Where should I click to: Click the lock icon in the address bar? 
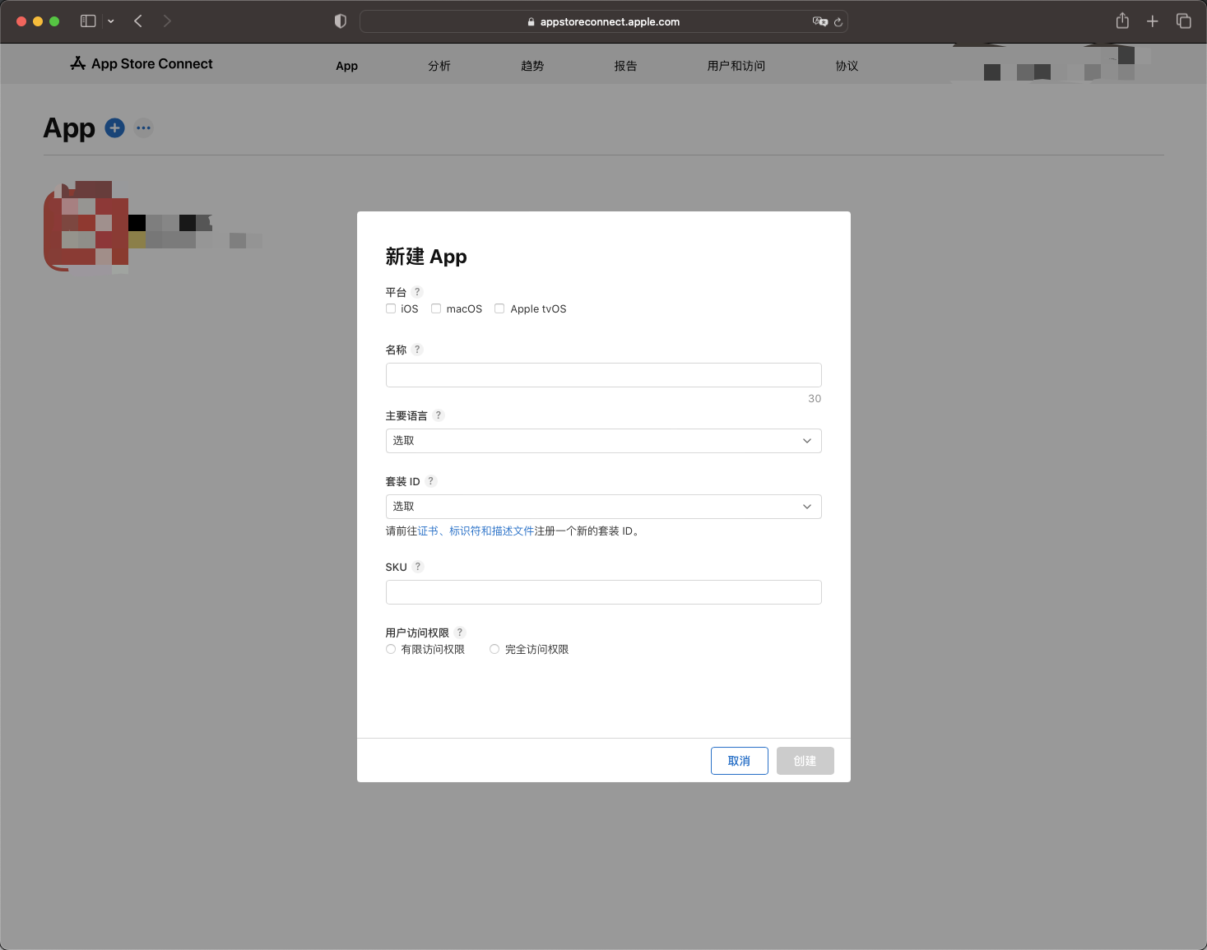(x=532, y=22)
